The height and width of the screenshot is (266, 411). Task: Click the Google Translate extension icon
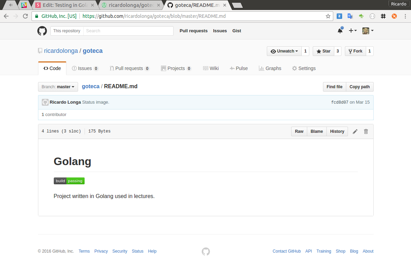coord(350,16)
